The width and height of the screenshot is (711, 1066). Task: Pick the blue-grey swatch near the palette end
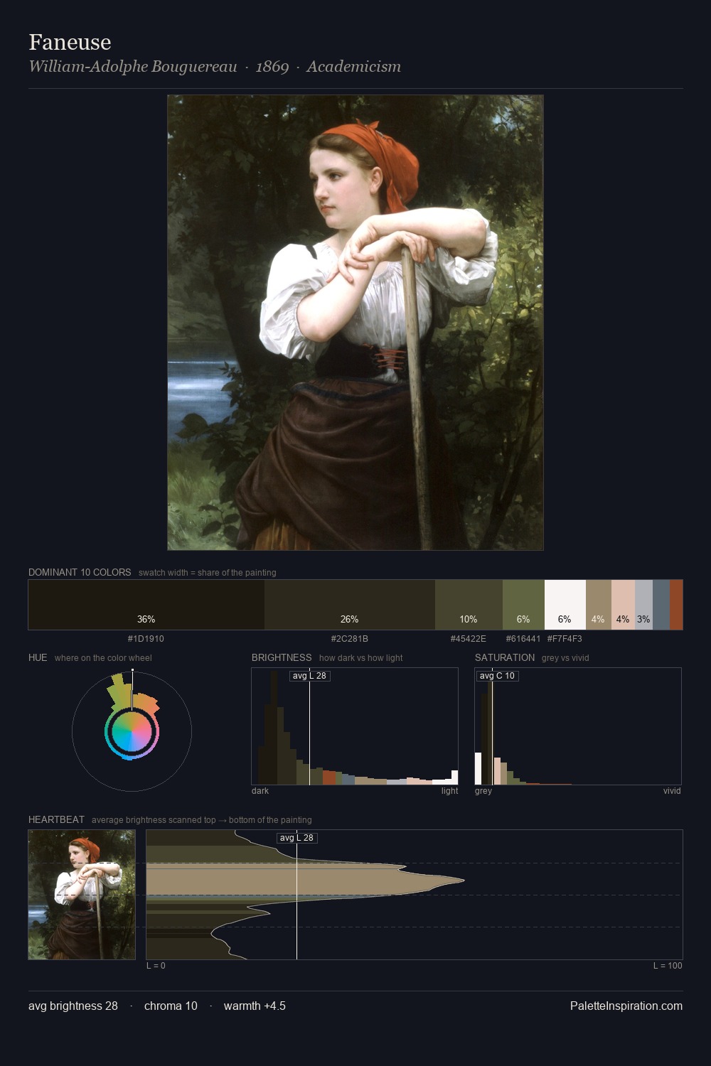pos(661,605)
